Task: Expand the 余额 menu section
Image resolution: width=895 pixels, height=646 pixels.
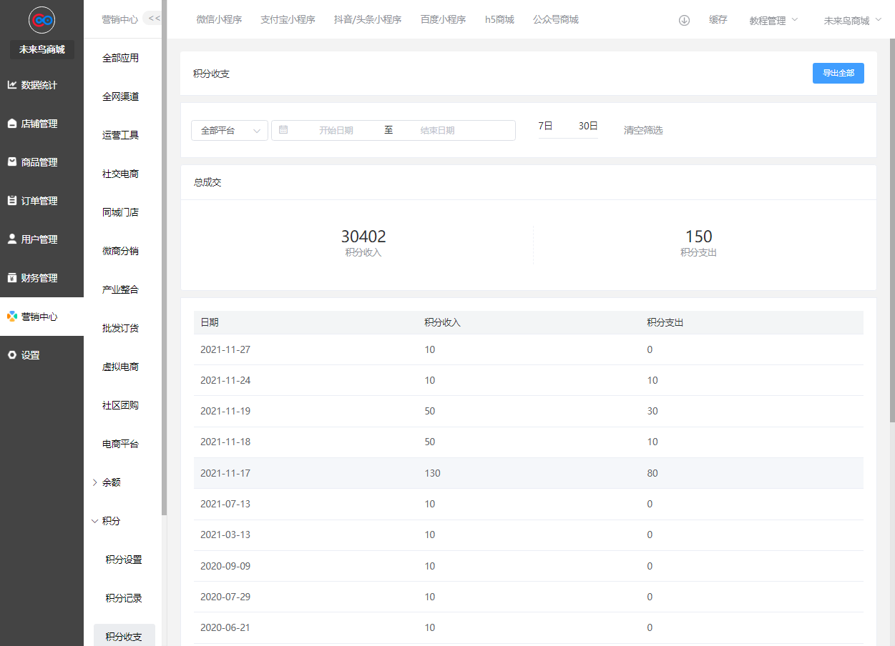Action: (x=112, y=482)
